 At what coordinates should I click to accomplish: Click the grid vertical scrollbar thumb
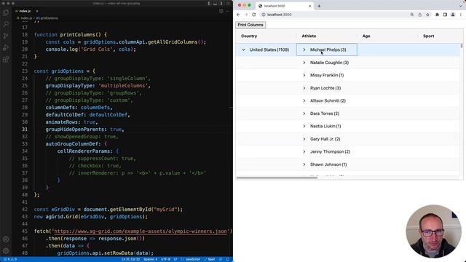(462, 46)
